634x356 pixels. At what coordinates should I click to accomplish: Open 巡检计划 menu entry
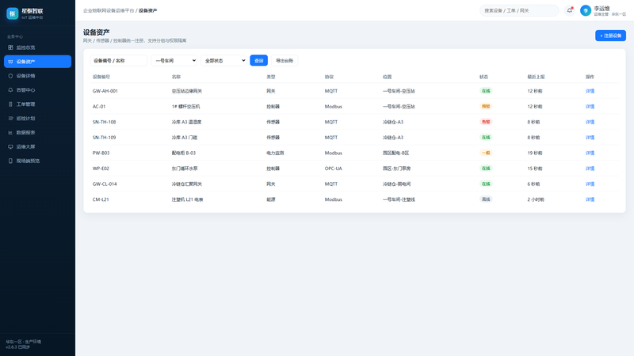tap(37, 118)
